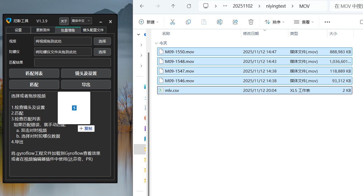Select the 批量增稳 tab

(68, 30)
